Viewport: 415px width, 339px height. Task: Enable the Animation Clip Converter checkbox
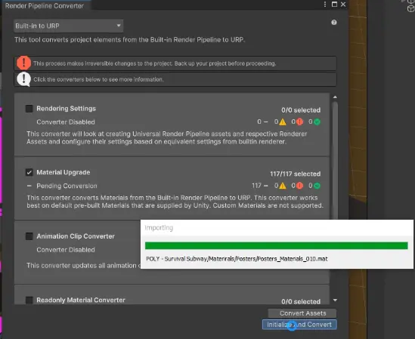tap(29, 236)
